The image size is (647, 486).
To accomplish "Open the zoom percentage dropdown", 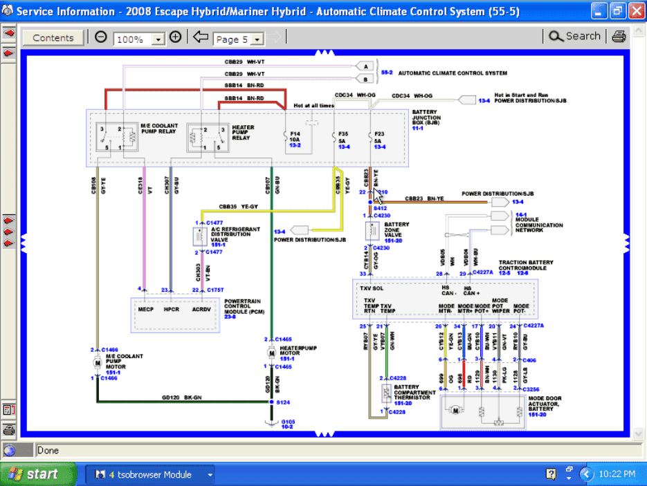I will [x=158, y=39].
